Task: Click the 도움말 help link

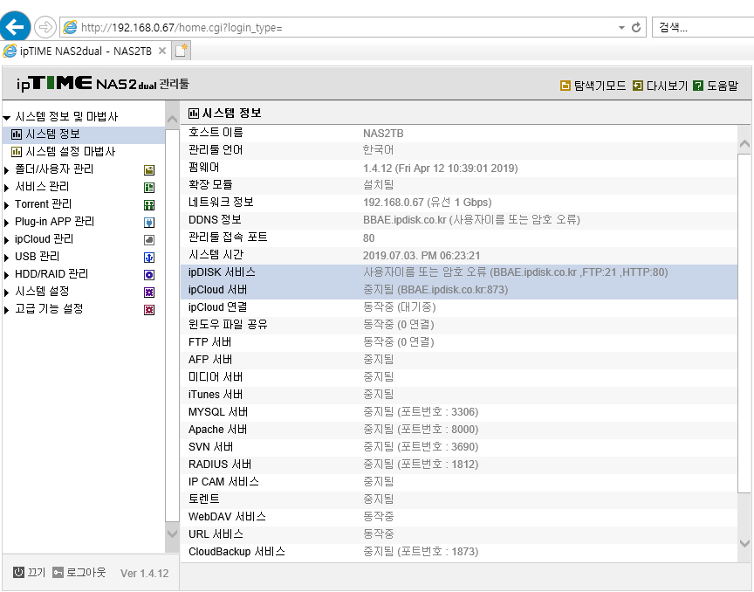Action: (x=716, y=86)
